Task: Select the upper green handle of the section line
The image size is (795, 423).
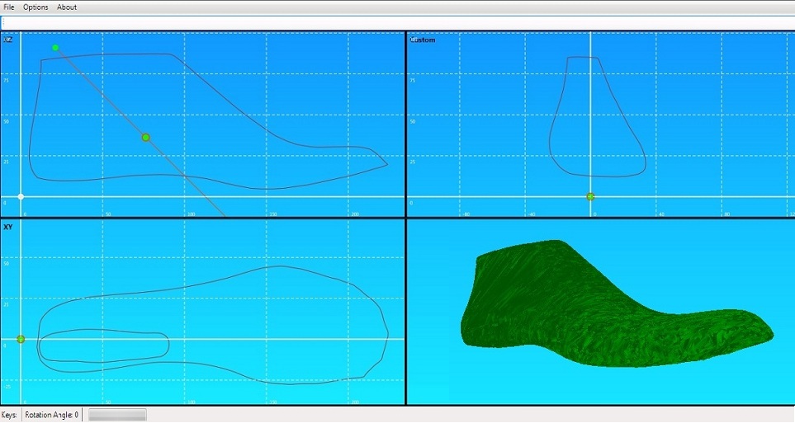Action: coord(55,48)
